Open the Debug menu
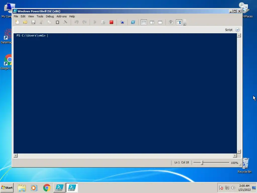Screen dimensions: 257x193 50,16
